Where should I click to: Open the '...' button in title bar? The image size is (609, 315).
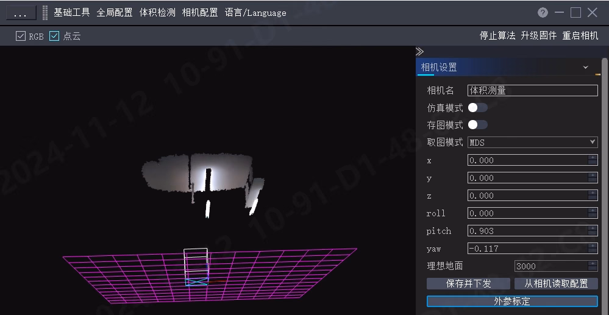[20, 13]
